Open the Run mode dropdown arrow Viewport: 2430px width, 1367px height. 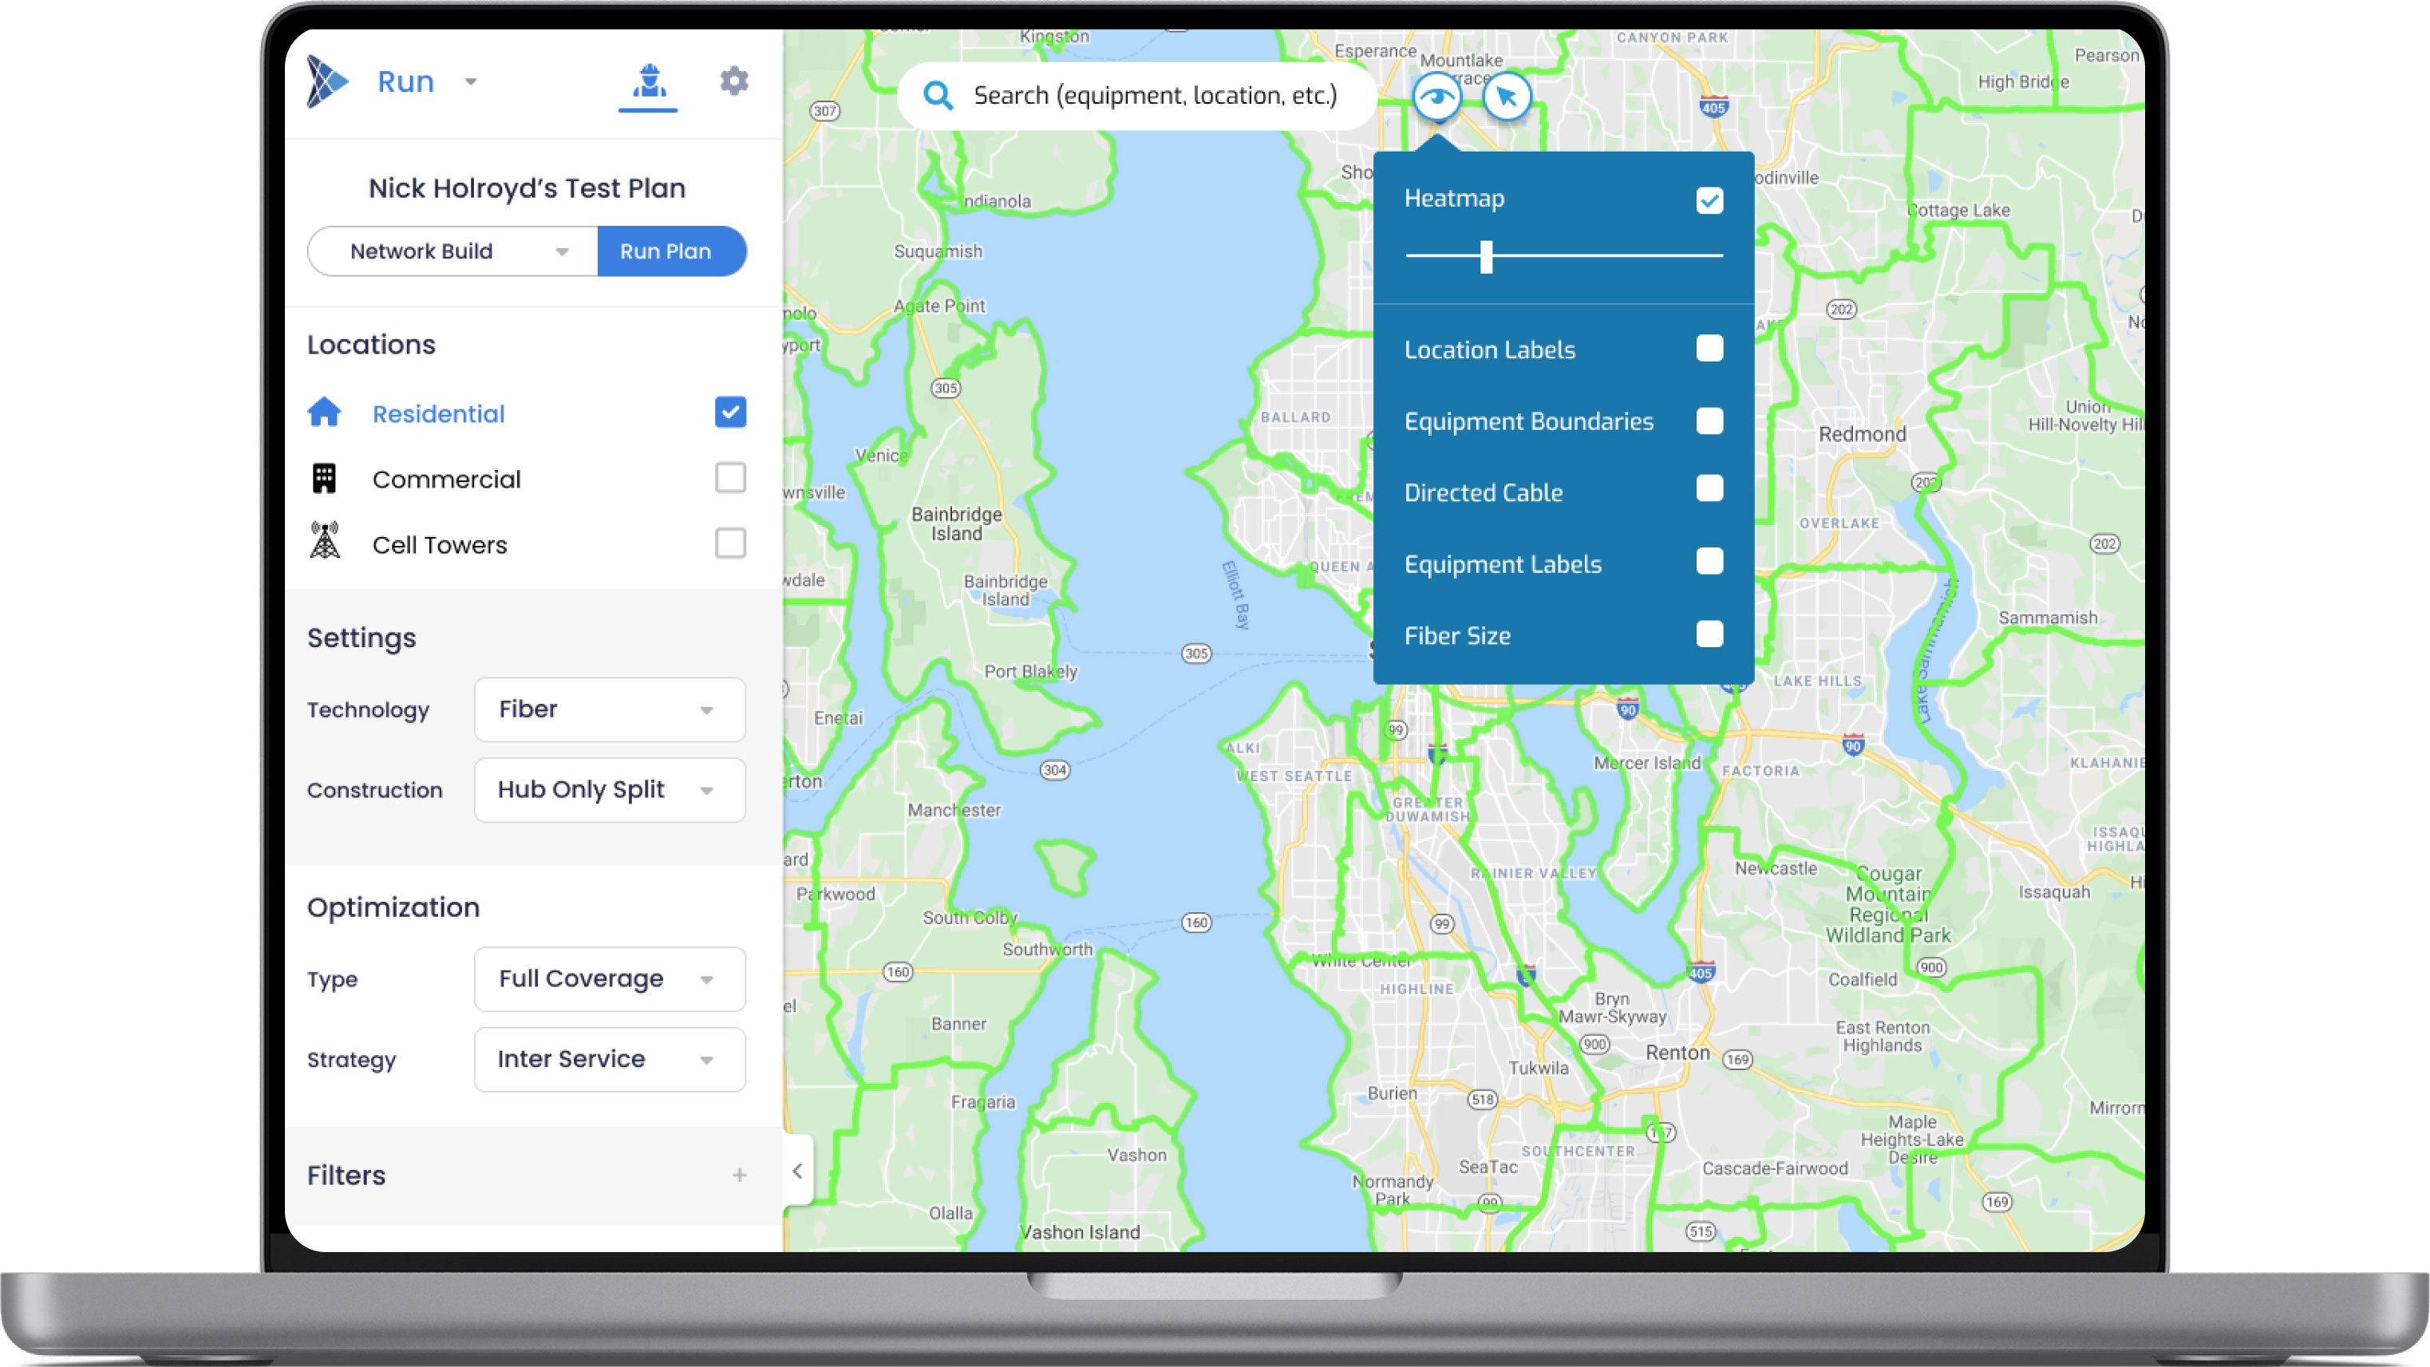tap(471, 82)
